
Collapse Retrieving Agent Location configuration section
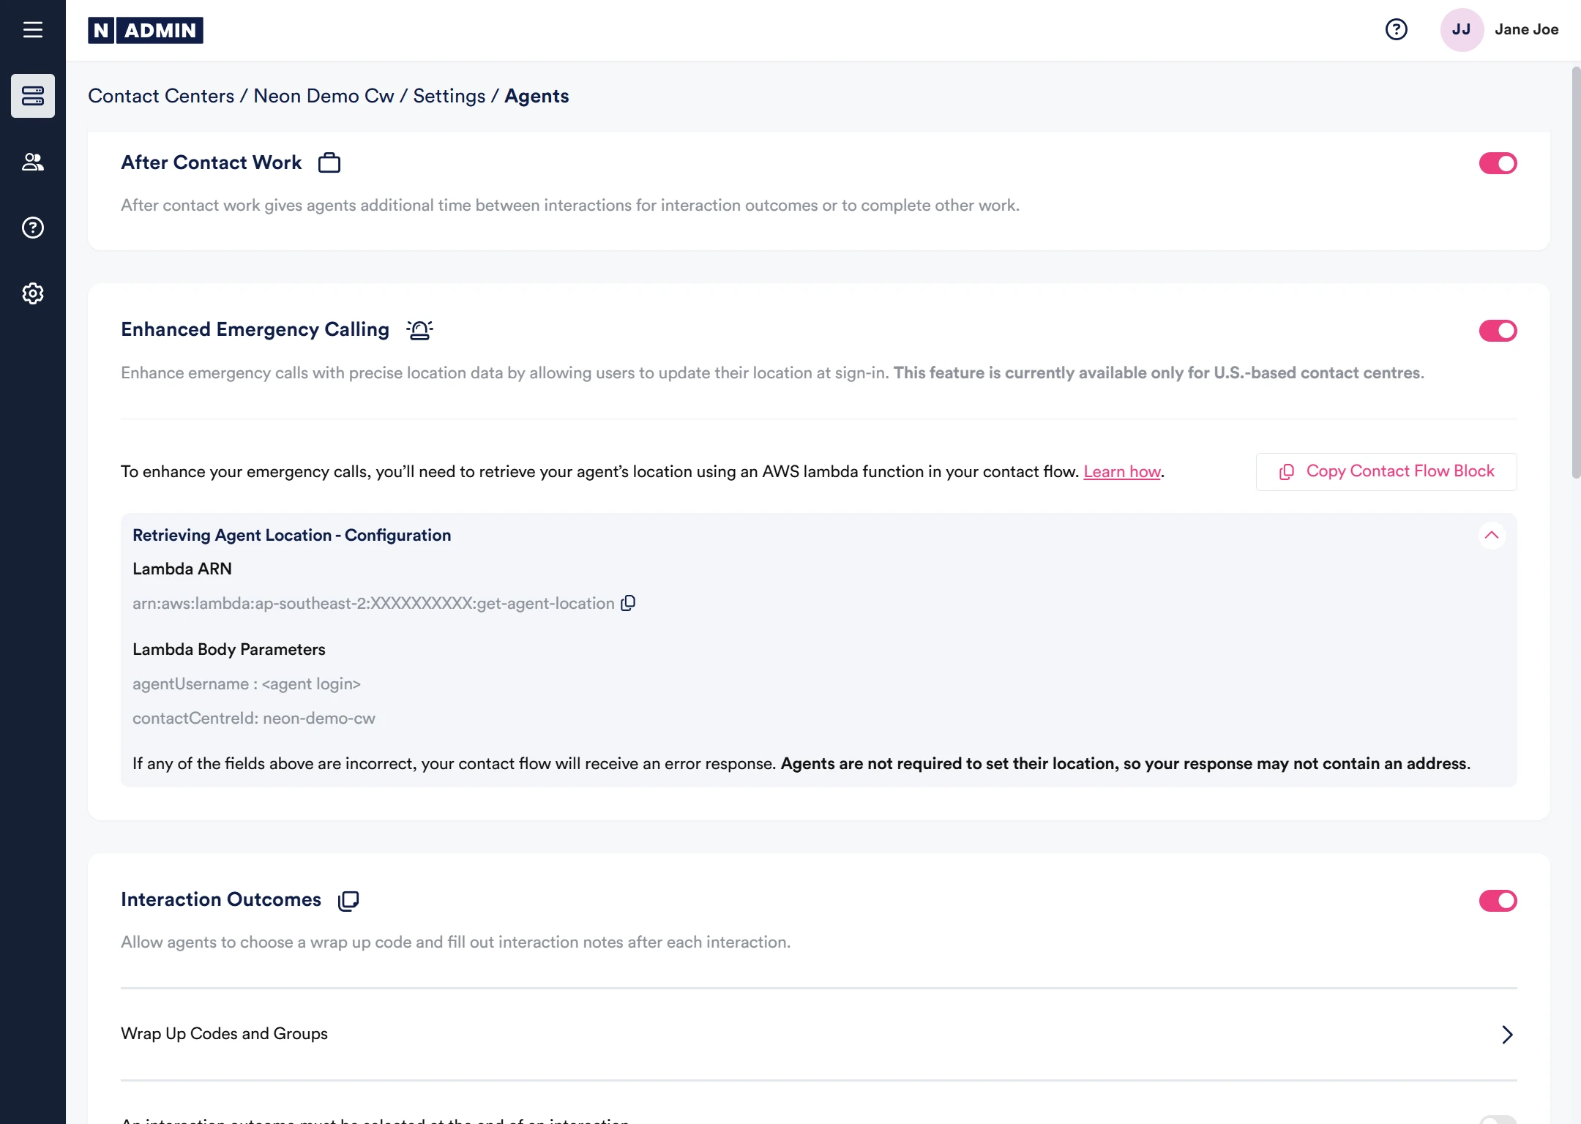coord(1491,535)
